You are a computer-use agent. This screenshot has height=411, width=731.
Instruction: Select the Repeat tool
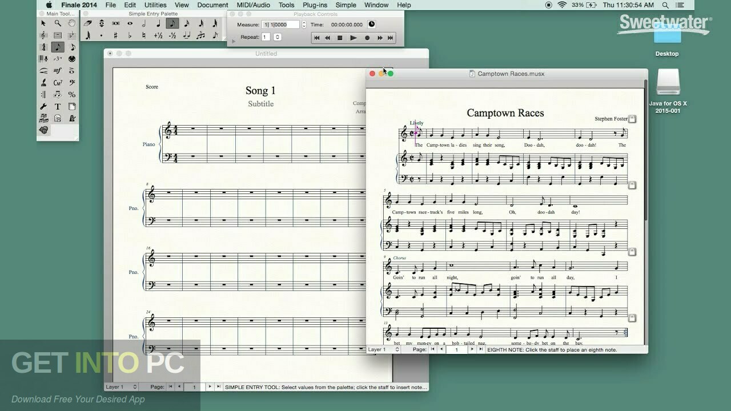pyautogui.click(x=43, y=95)
